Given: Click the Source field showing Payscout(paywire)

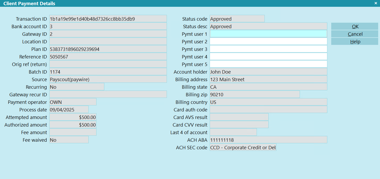Looking at the screenshot, I should pos(108,79).
